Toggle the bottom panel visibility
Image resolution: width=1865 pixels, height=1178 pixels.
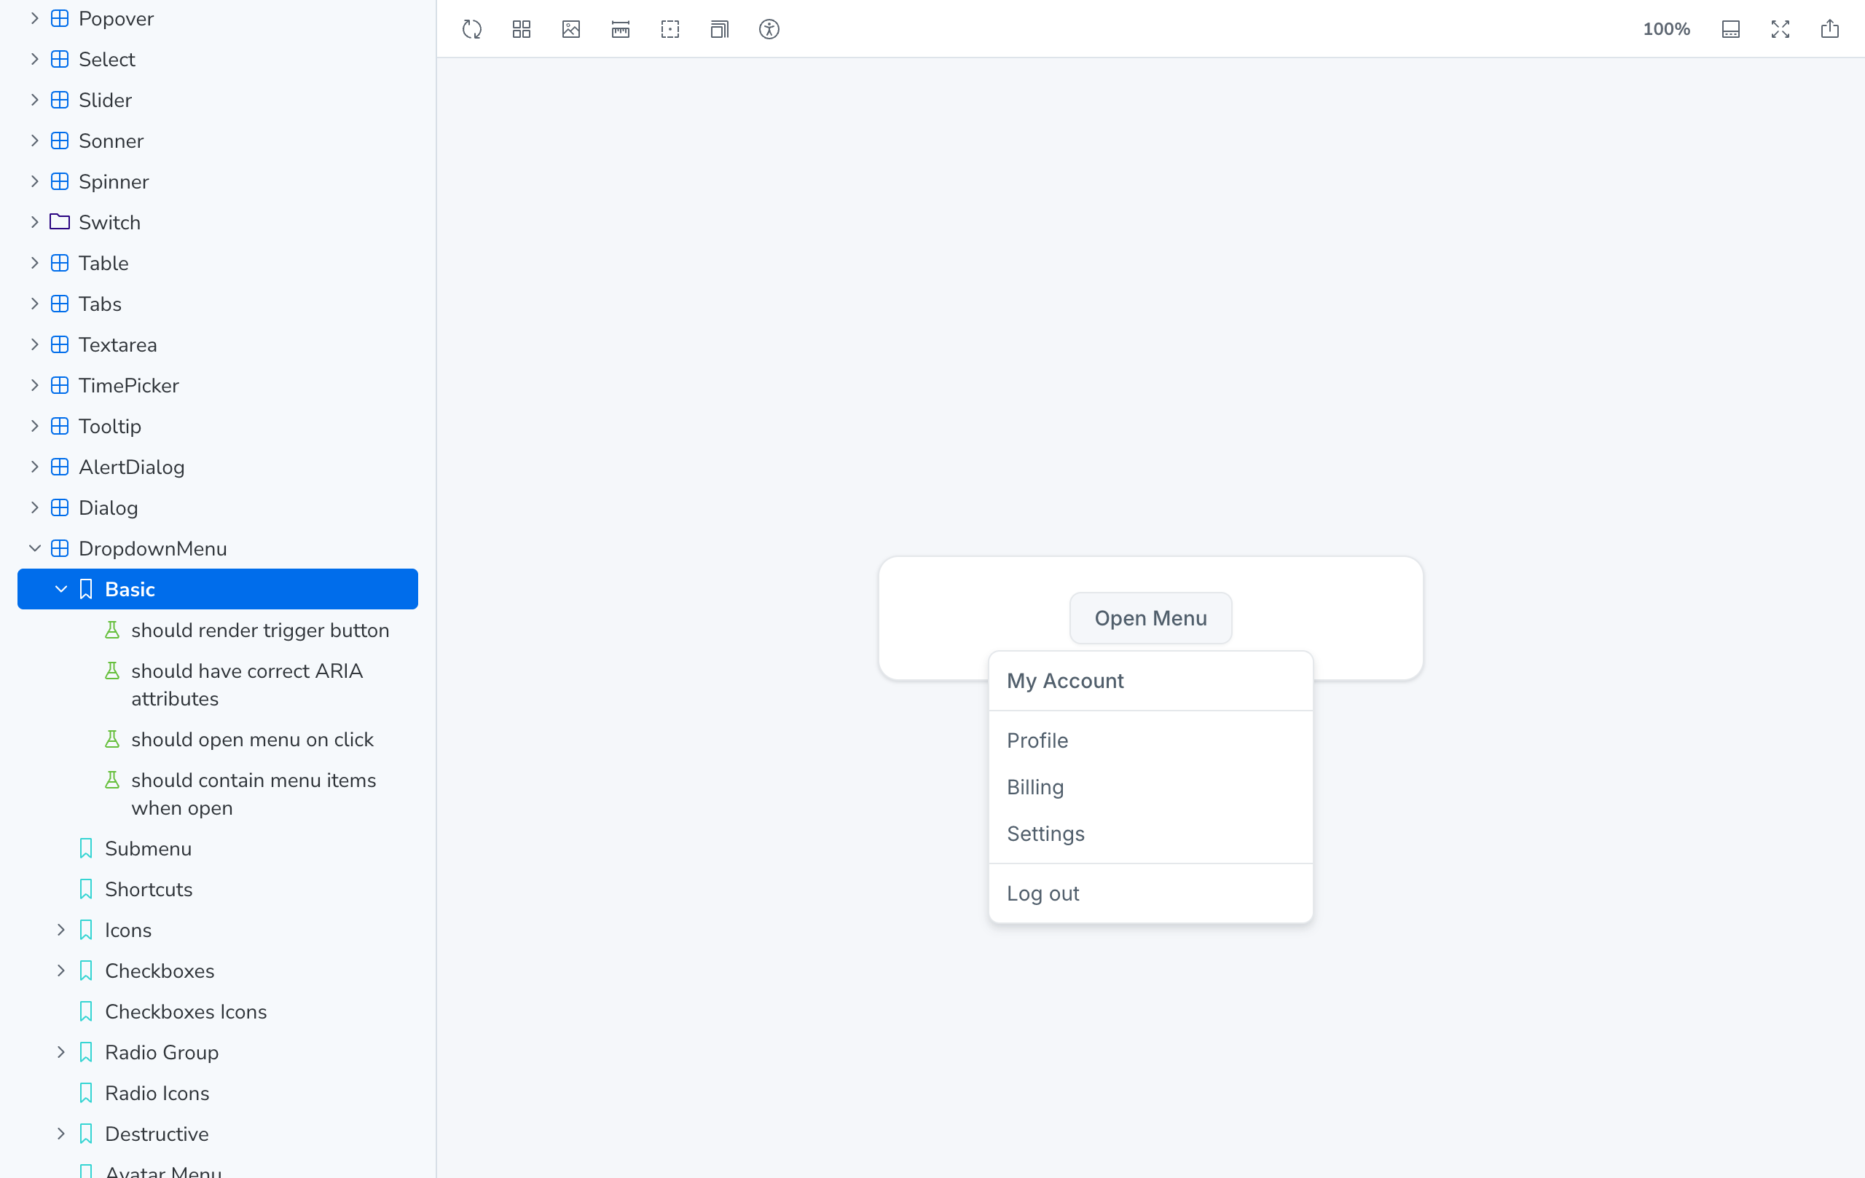(x=1731, y=29)
